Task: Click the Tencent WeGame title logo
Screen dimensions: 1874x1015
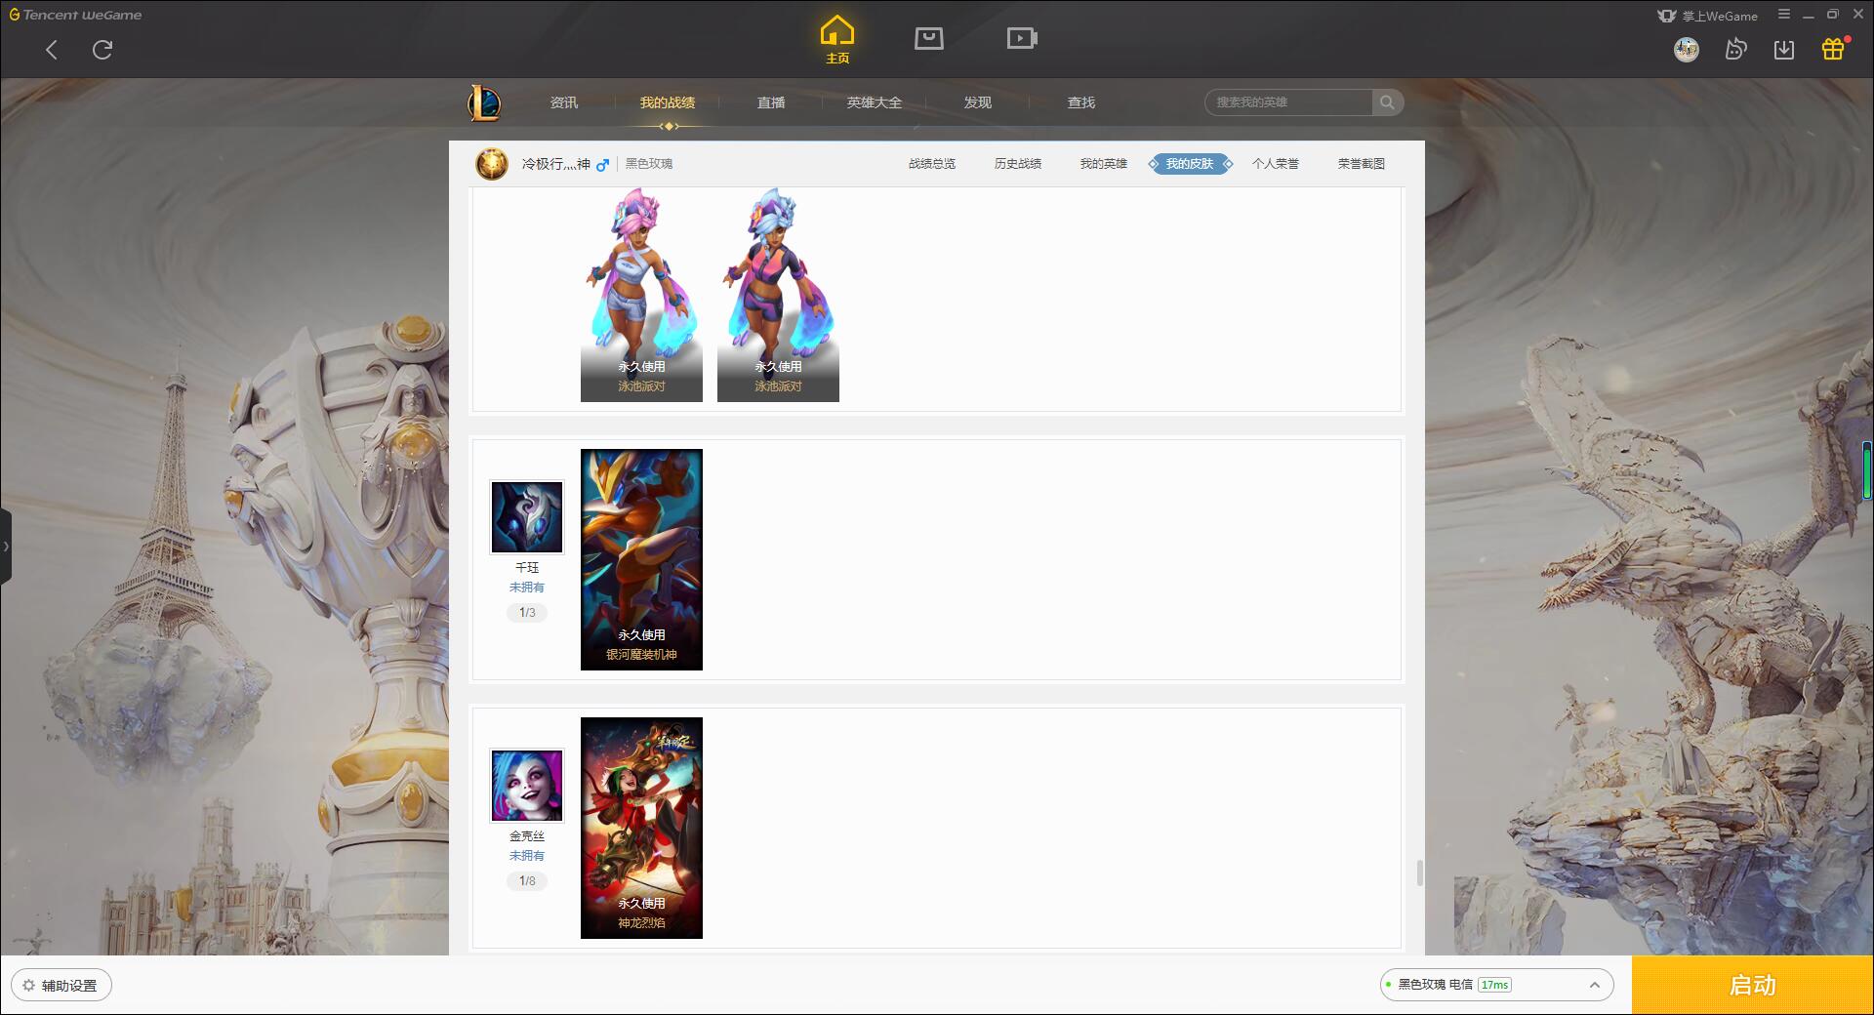Action: (75, 15)
